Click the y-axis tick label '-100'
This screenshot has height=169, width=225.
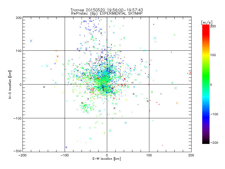(x=17, y=118)
